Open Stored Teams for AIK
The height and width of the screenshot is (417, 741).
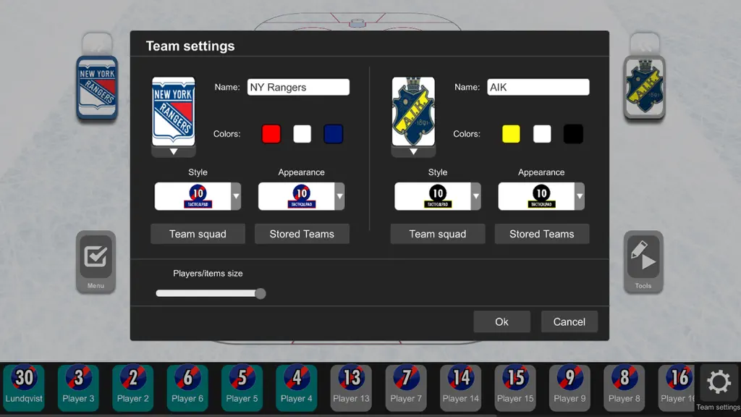541,234
